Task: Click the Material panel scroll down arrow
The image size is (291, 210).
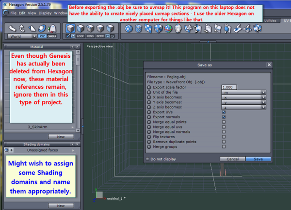Action: pos(78,130)
